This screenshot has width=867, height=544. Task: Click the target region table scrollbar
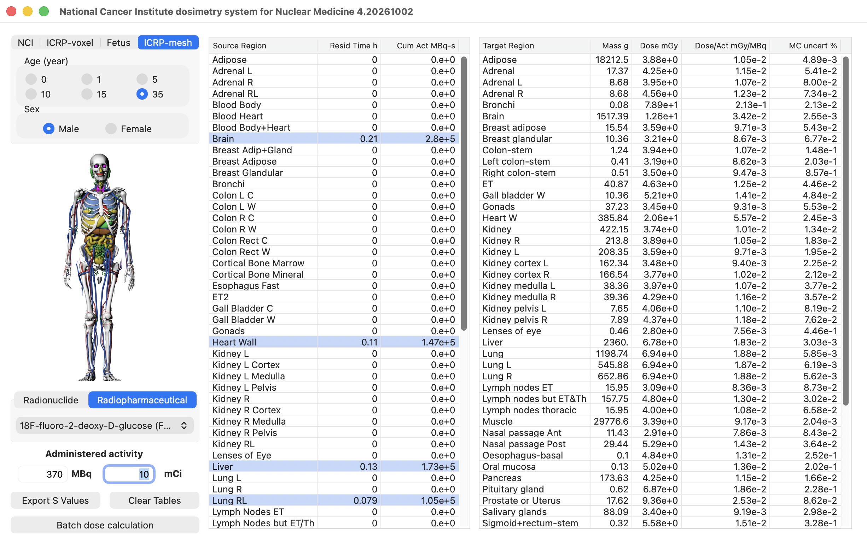click(846, 230)
